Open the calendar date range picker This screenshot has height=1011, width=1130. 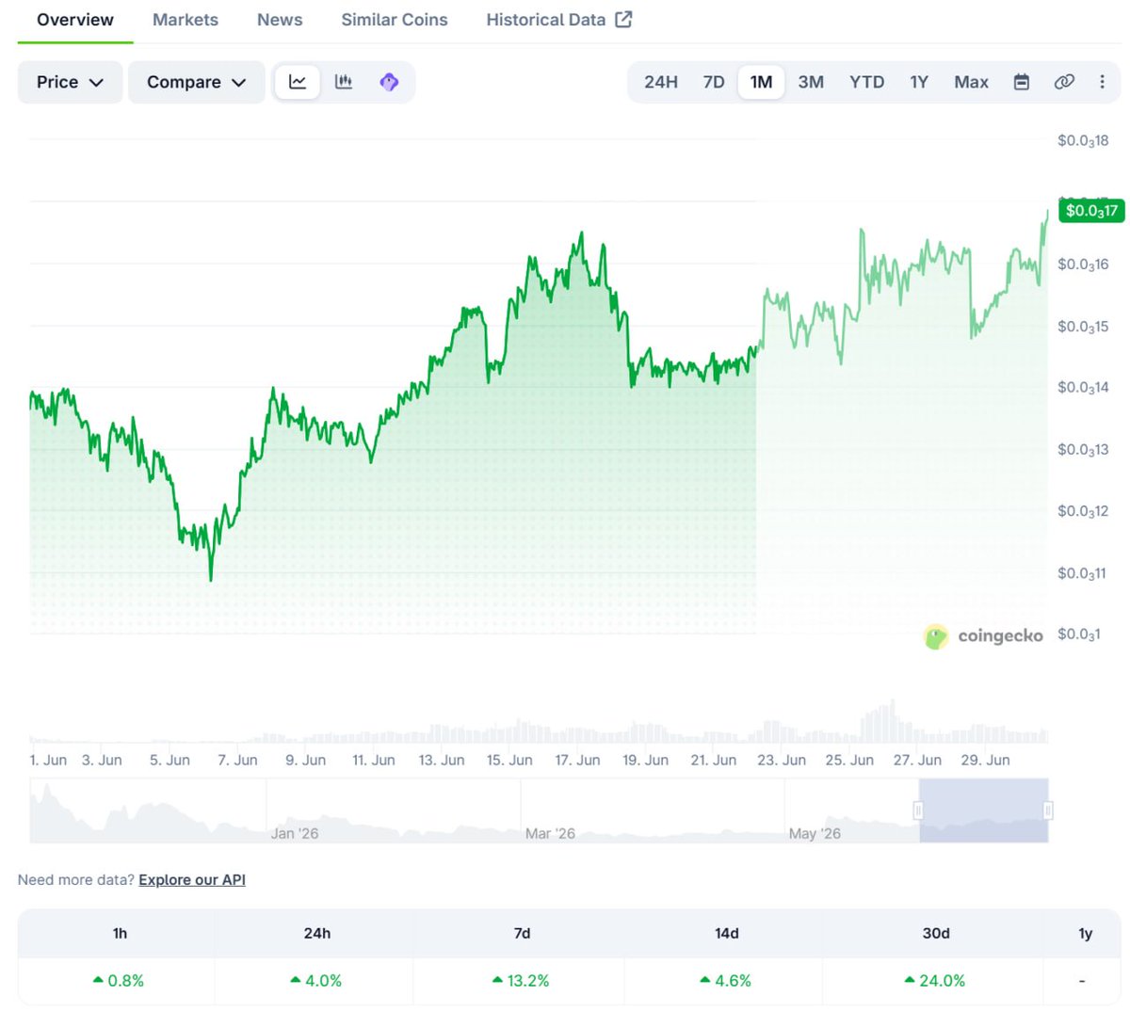[x=1022, y=82]
